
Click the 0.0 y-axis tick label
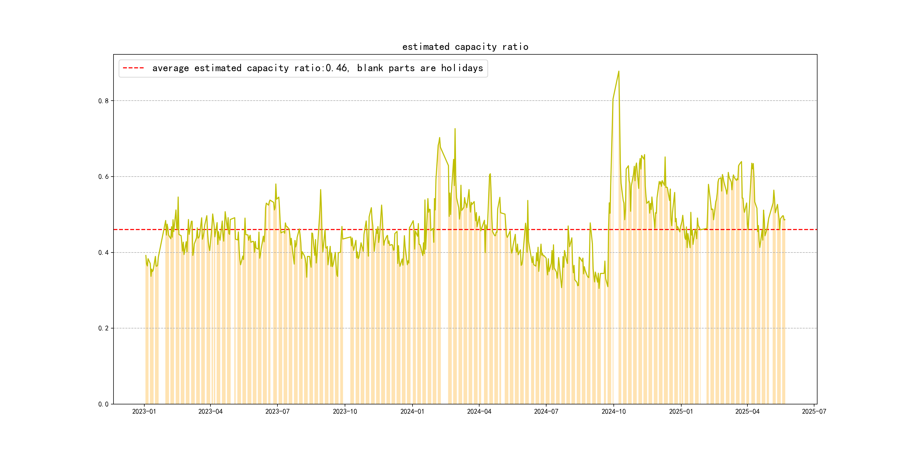click(x=103, y=404)
